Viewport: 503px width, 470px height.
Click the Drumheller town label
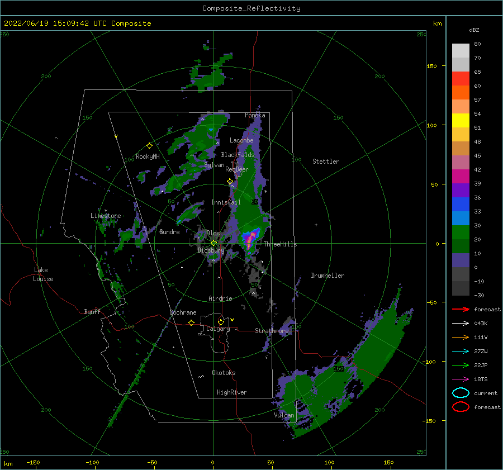point(328,276)
